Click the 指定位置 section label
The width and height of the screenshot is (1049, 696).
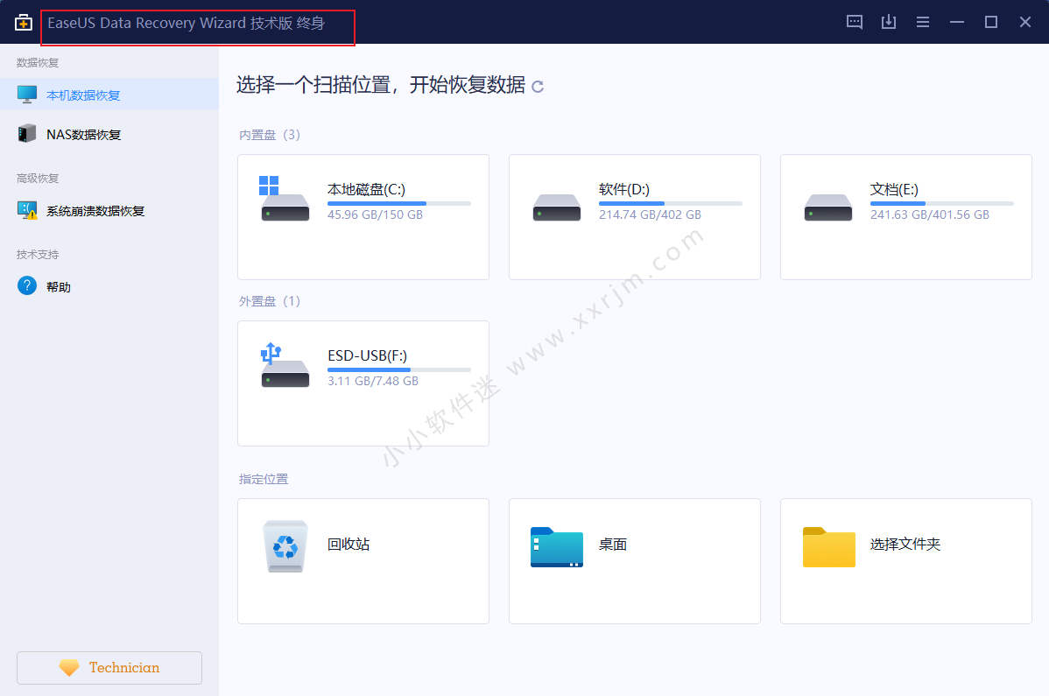tap(264, 480)
